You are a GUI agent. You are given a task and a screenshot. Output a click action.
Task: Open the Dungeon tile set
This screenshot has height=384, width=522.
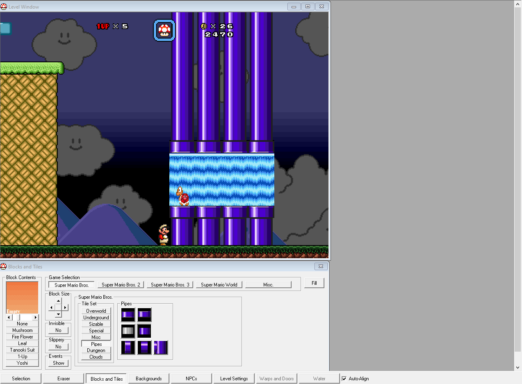tap(96, 350)
